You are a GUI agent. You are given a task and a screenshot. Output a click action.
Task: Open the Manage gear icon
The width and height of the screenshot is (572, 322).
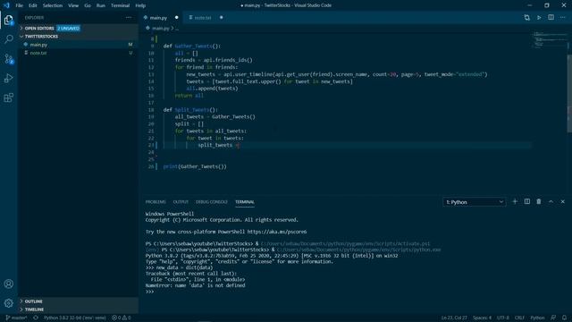(x=9, y=302)
